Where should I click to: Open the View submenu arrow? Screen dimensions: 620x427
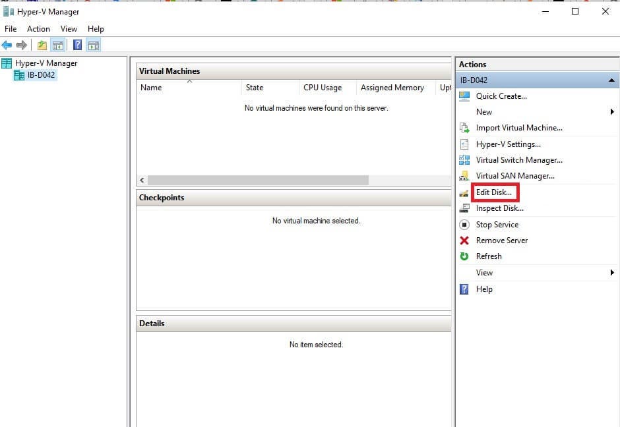click(x=613, y=272)
